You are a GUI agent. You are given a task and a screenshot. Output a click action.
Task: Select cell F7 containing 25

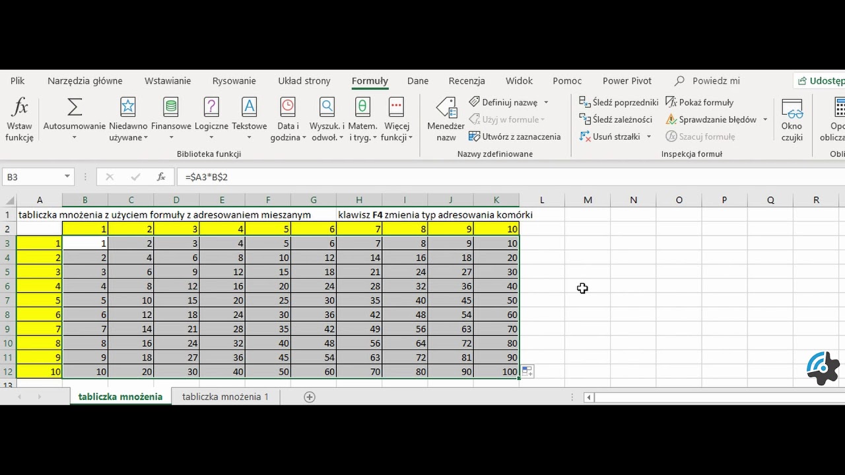click(x=267, y=300)
